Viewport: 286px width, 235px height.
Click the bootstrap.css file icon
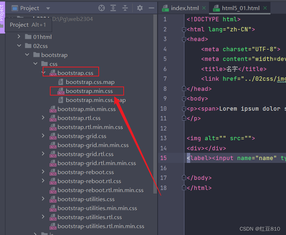click(53, 73)
